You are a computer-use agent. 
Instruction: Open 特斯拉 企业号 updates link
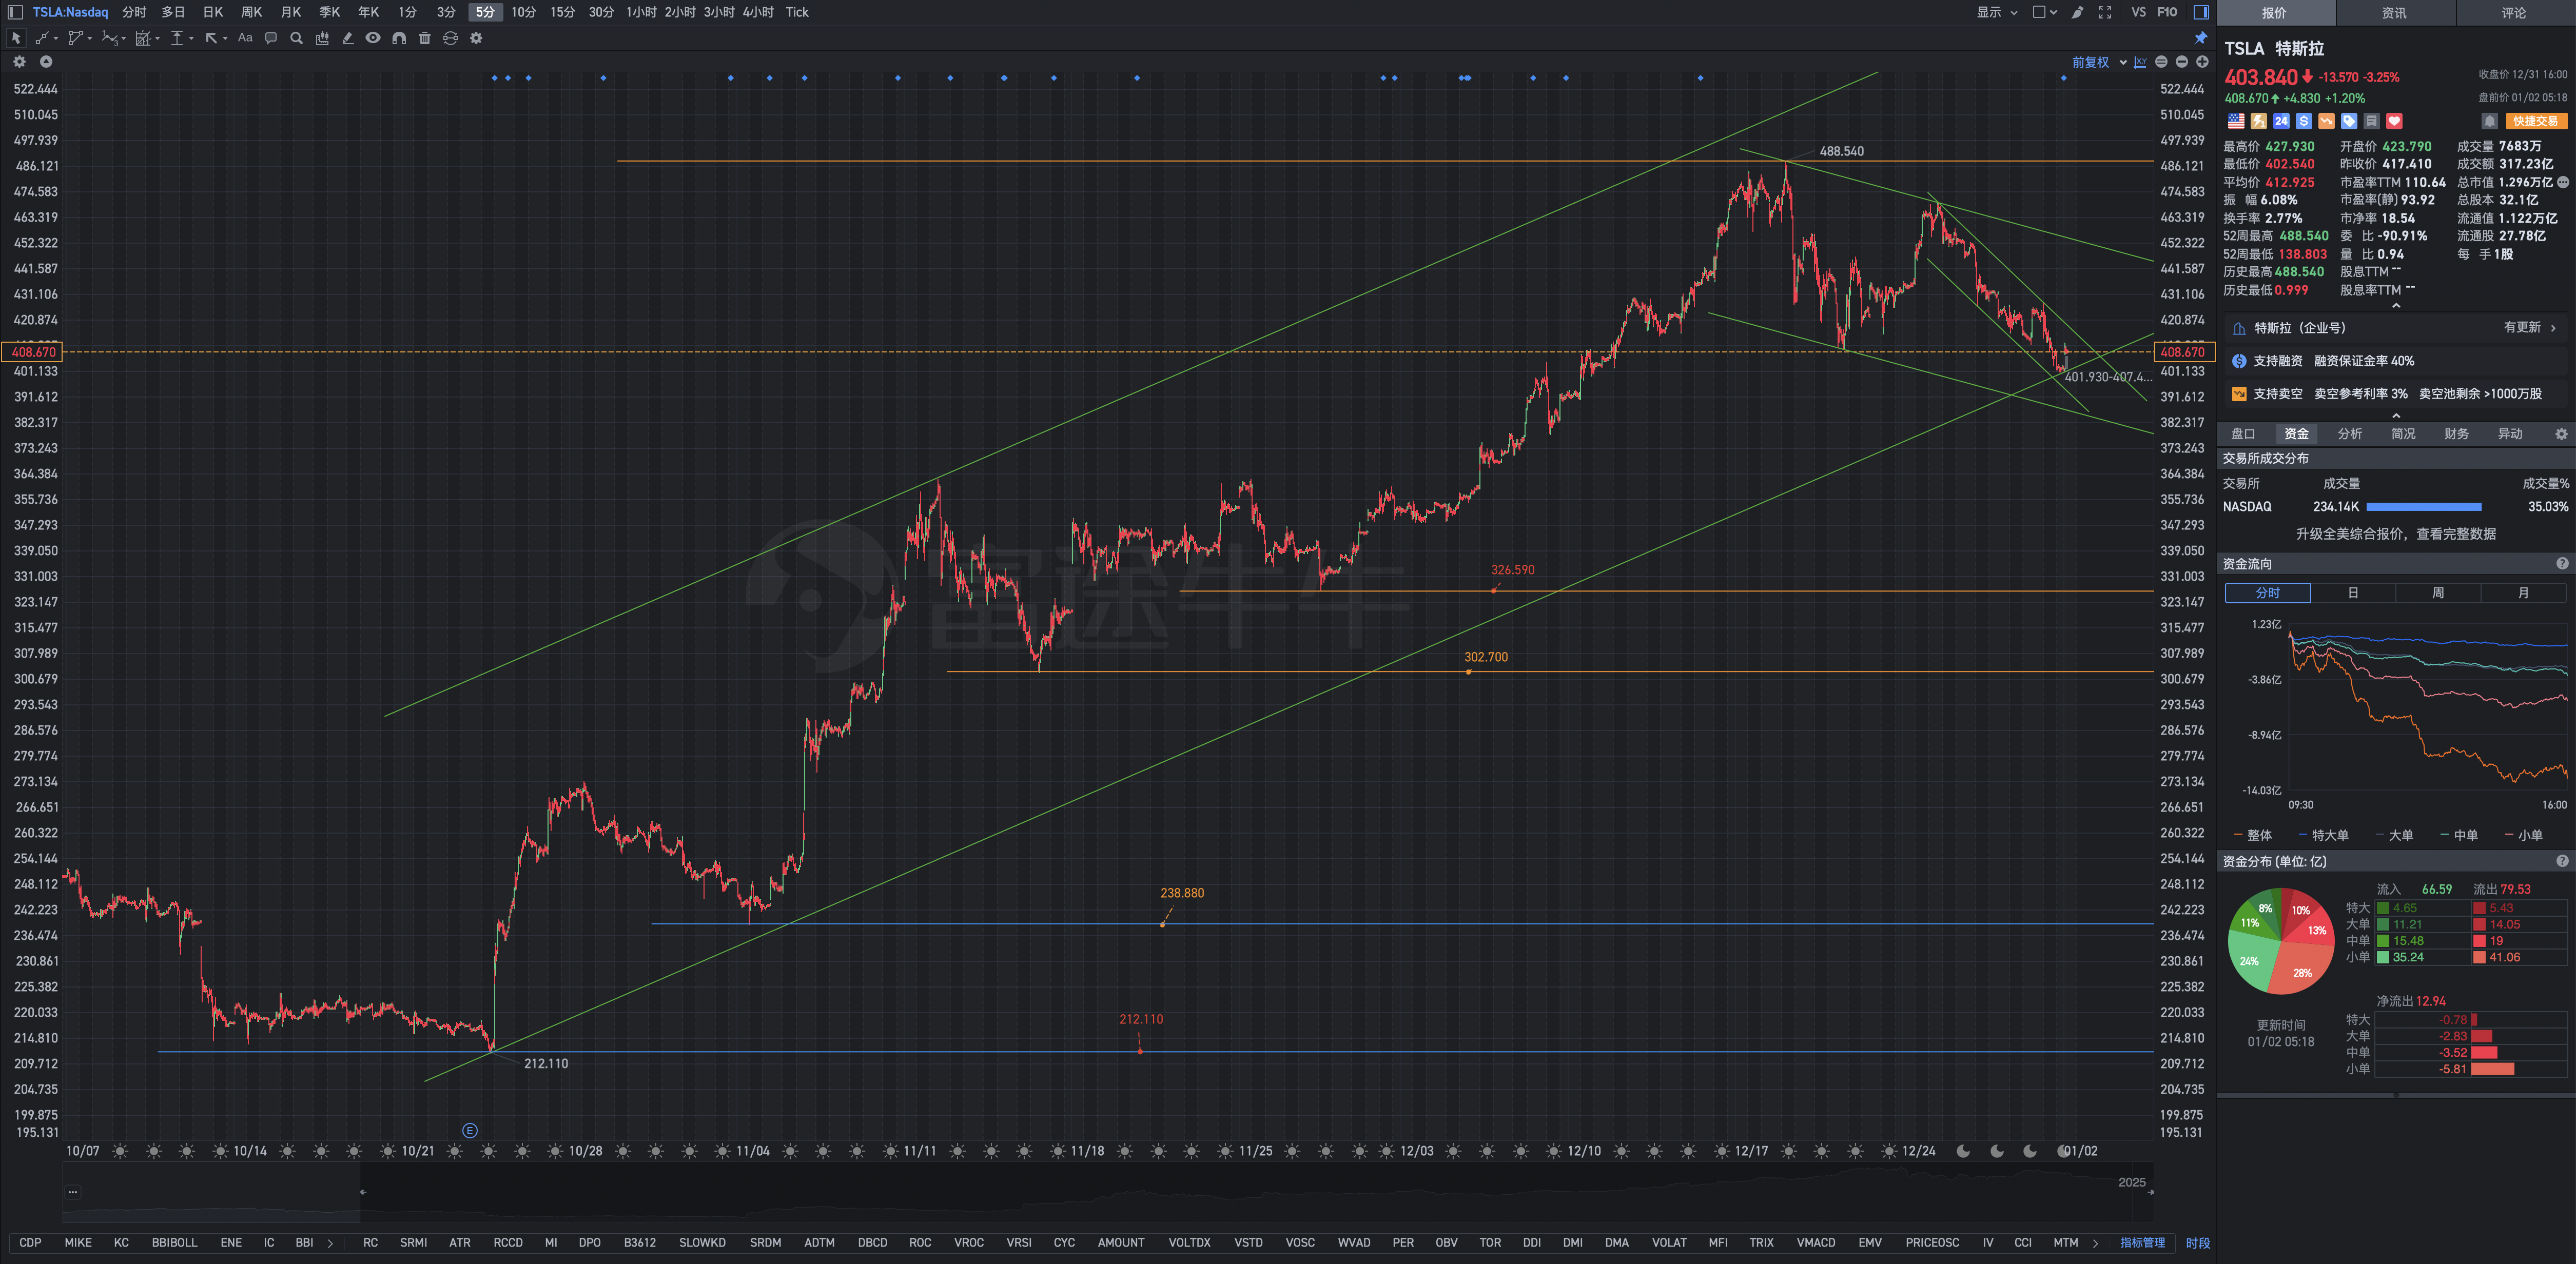[2395, 328]
